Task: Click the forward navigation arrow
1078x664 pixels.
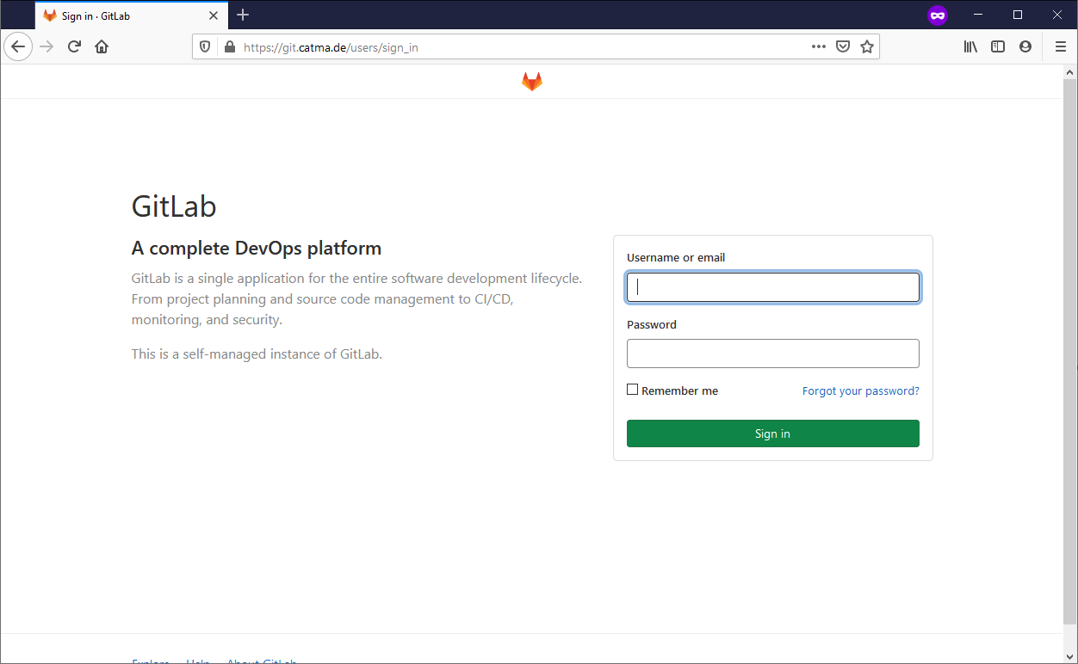Action: tap(46, 46)
